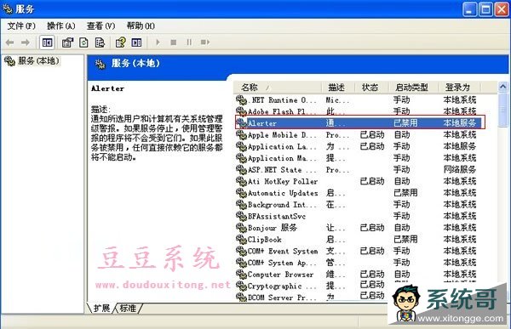Select the Application Ma... service name
511x329 pixels.
click(x=282, y=158)
